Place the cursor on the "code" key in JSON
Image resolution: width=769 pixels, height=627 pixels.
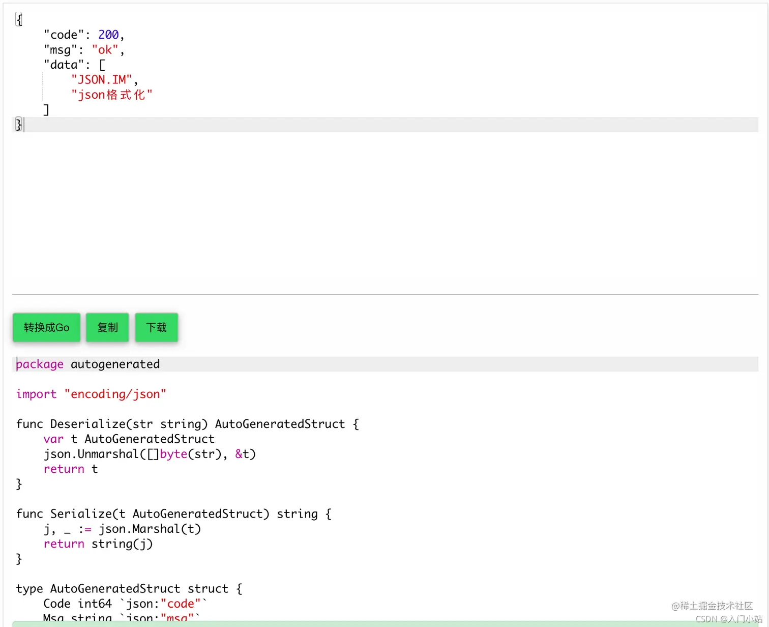[x=64, y=34]
